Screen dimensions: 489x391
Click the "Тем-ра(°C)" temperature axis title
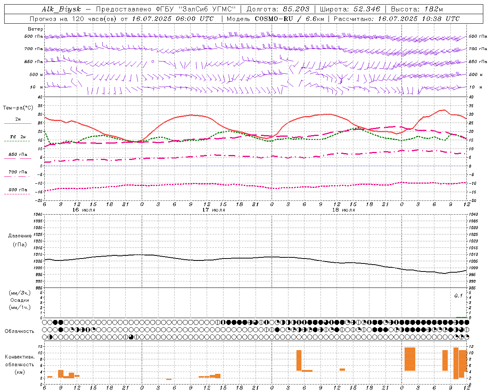pyautogui.click(x=18, y=108)
